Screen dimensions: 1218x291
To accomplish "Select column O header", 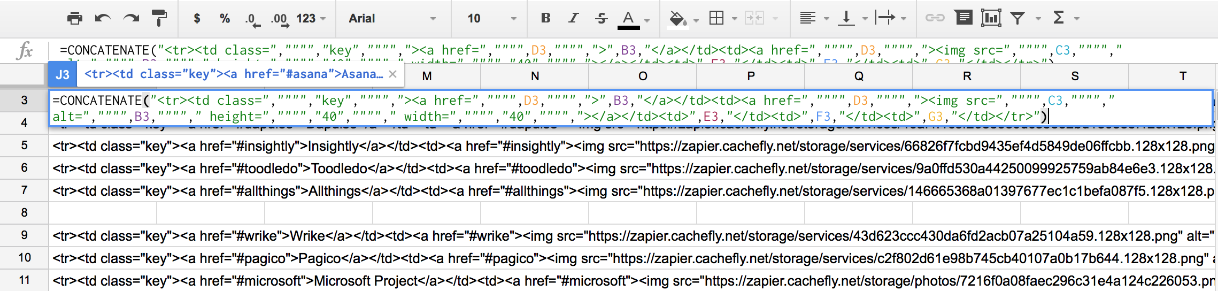I will (x=643, y=76).
